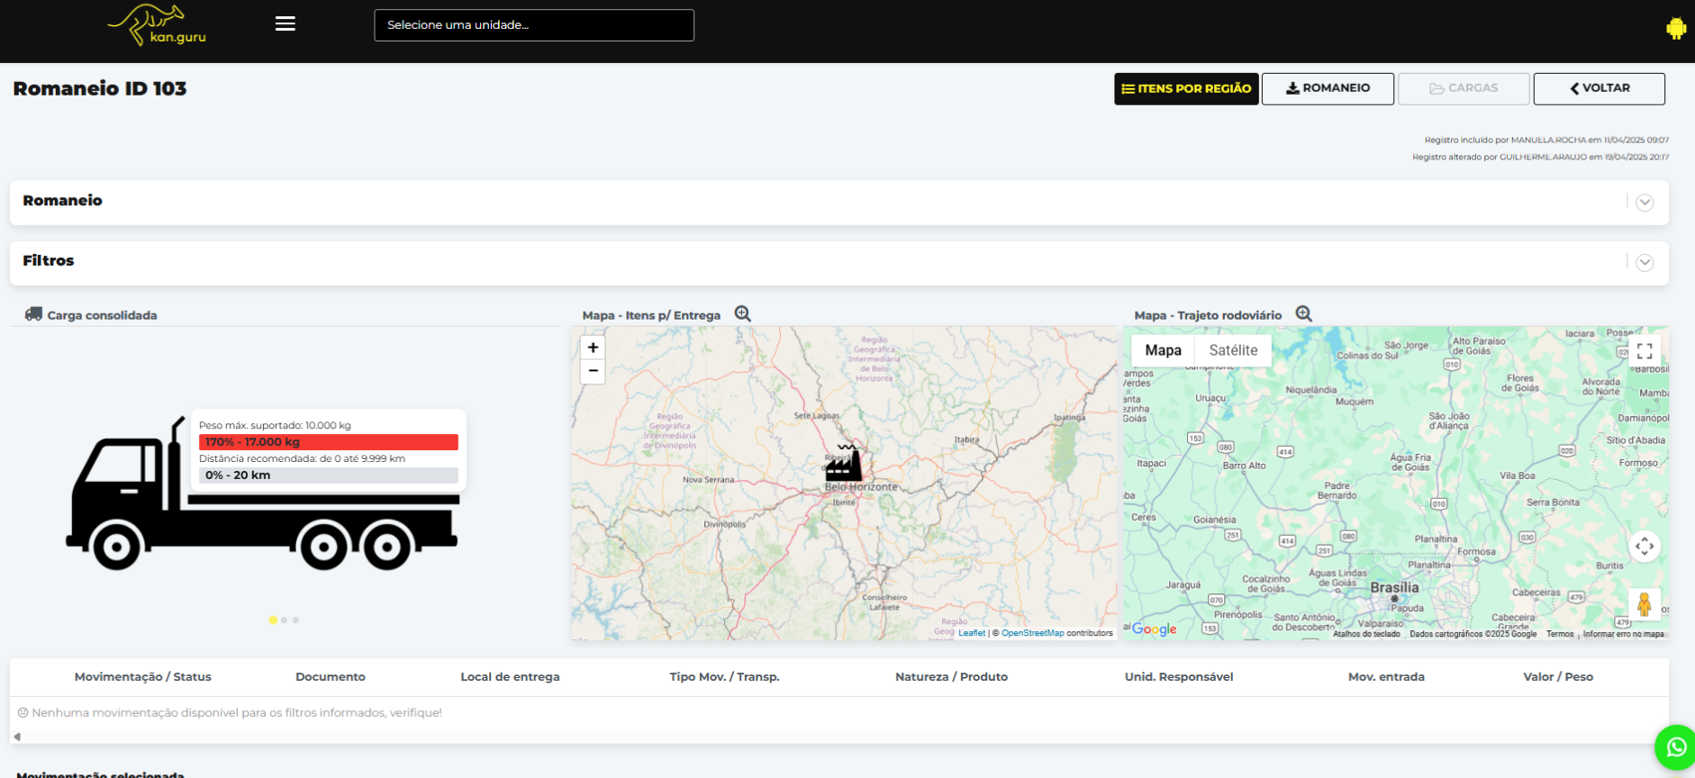Viewport: 1695px width, 778px height.
Task: Click the Itens por Região button
Action: (1186, 88)
